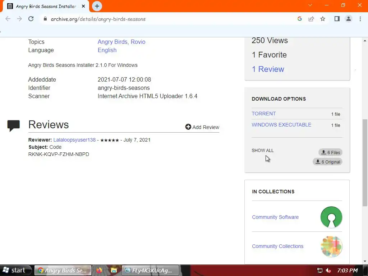368x276 pixels.
Task: Select the Angry Birds Seasons Installer tab
Action: pyautogui.click(x=46, y=6)
